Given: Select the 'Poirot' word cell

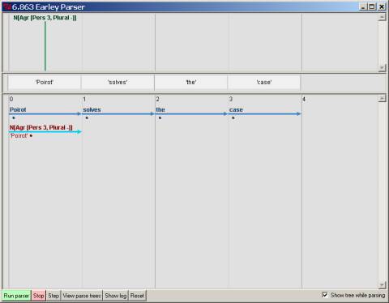Looking at the screenshot, I should click(x=45, y=83).
